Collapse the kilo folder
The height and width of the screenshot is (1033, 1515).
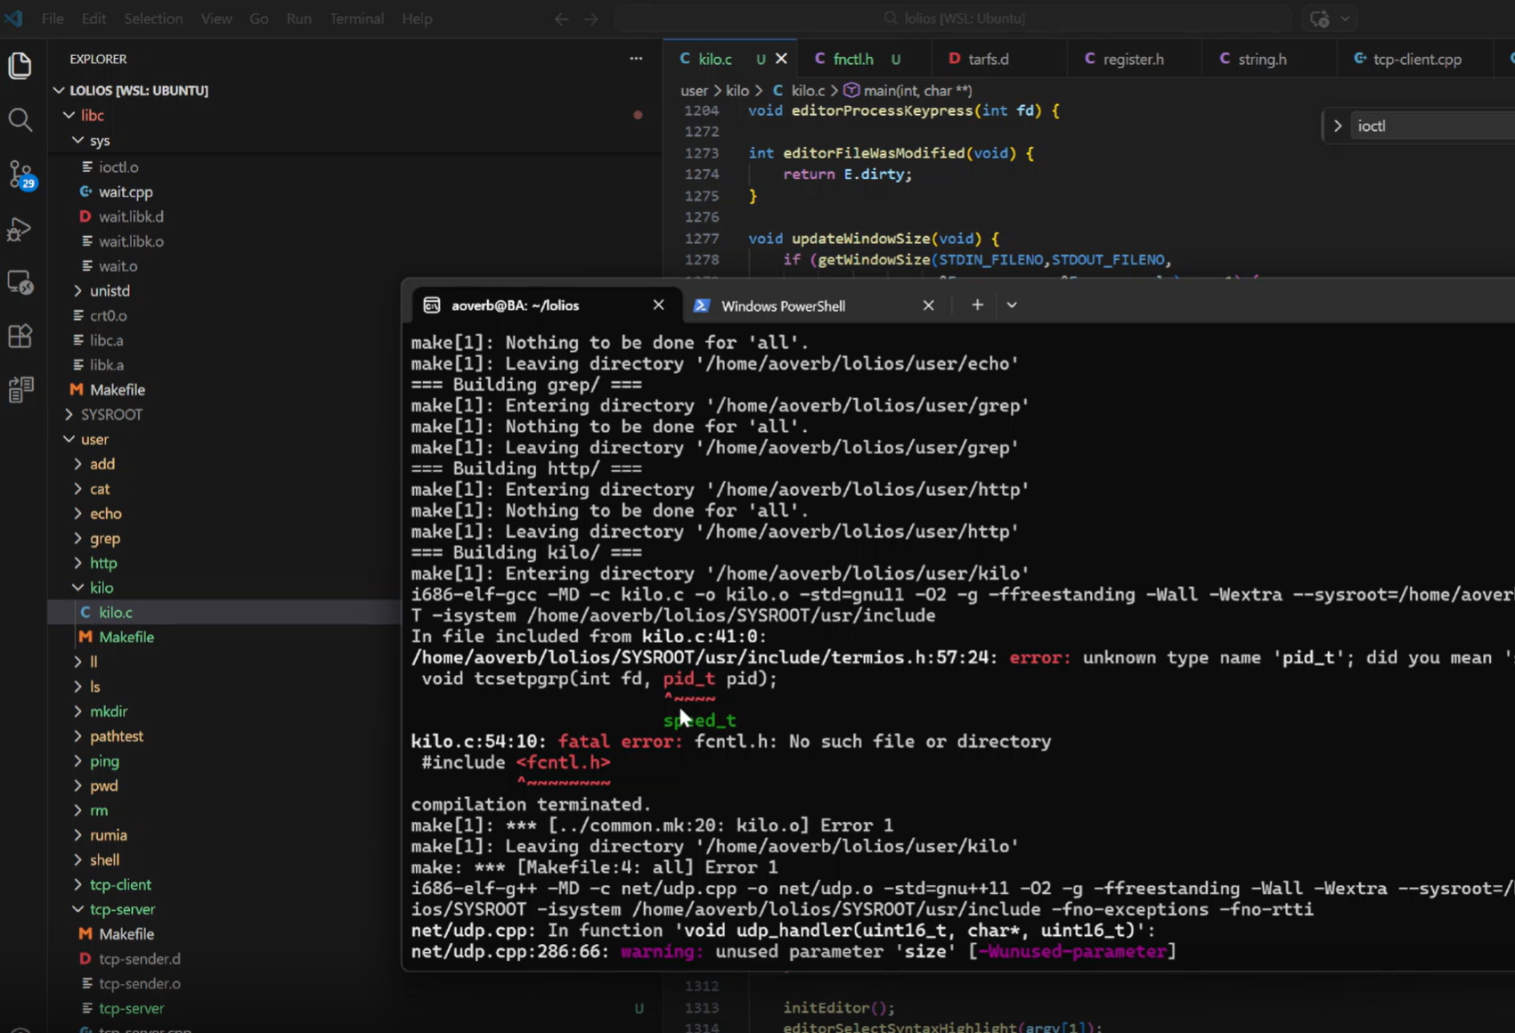pos(102,589)
